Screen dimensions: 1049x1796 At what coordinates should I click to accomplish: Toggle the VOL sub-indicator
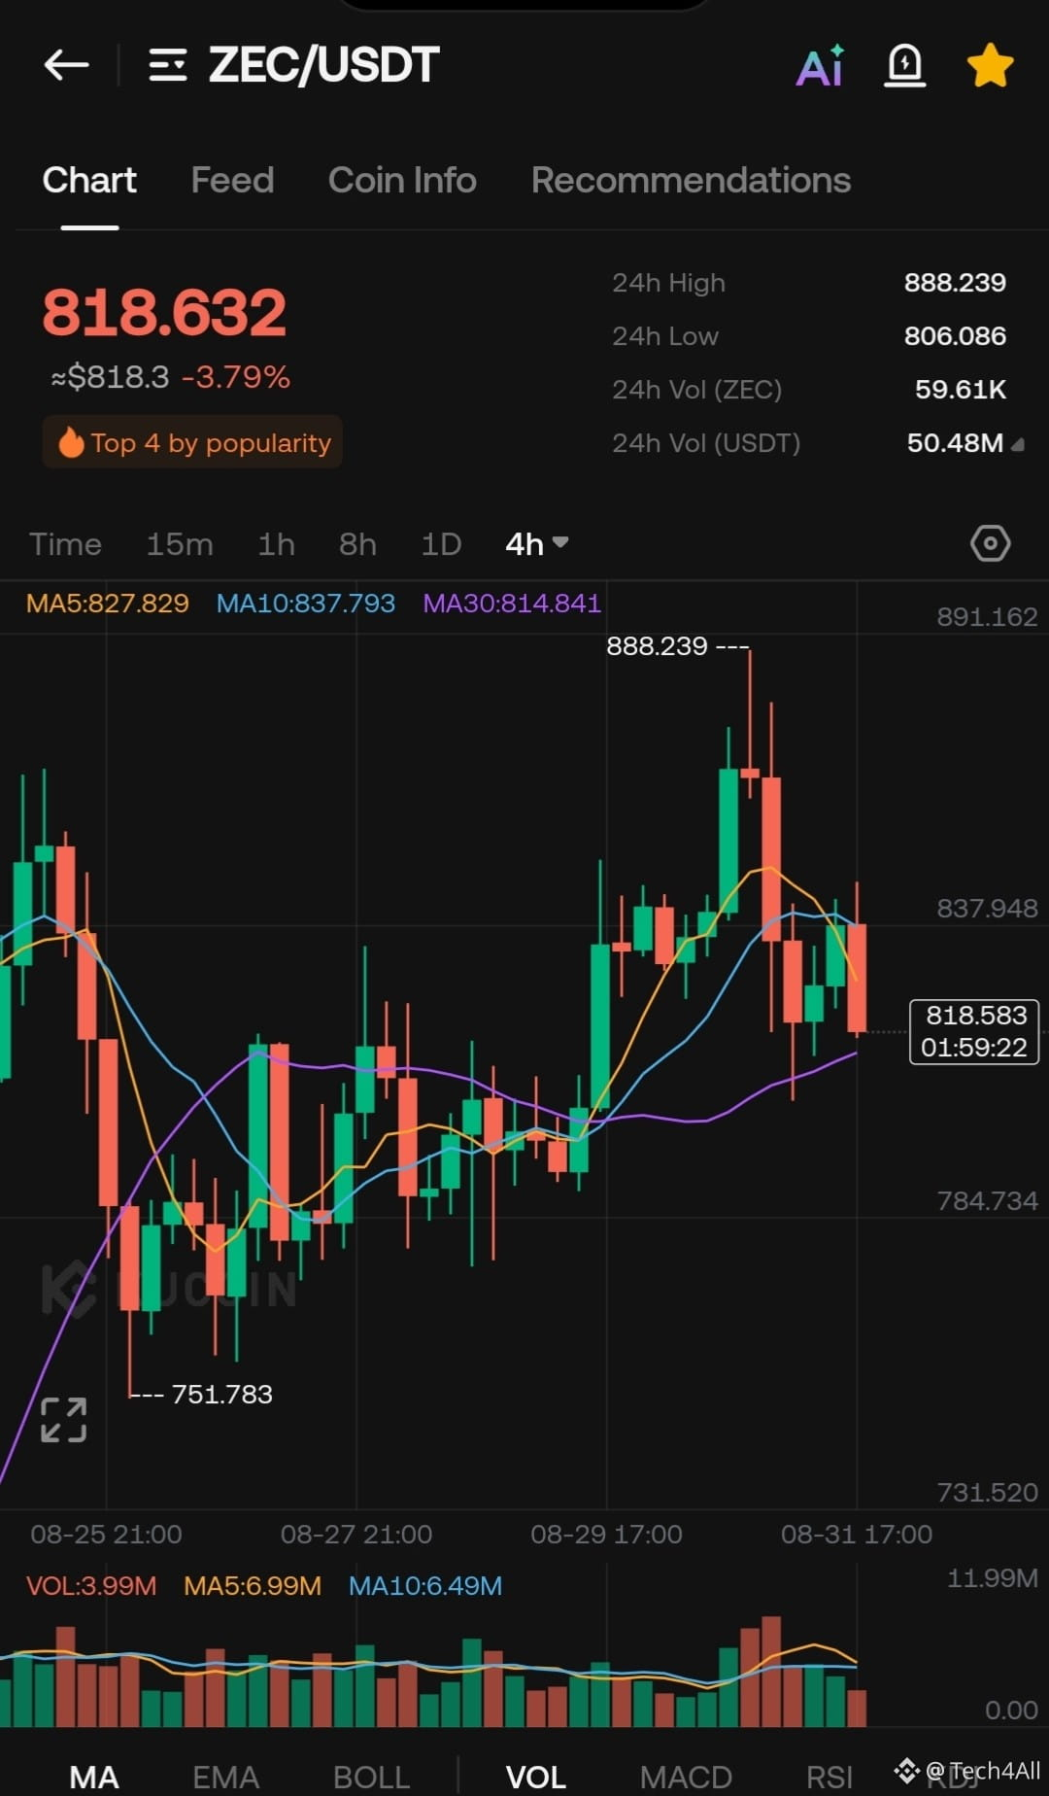536,1777
